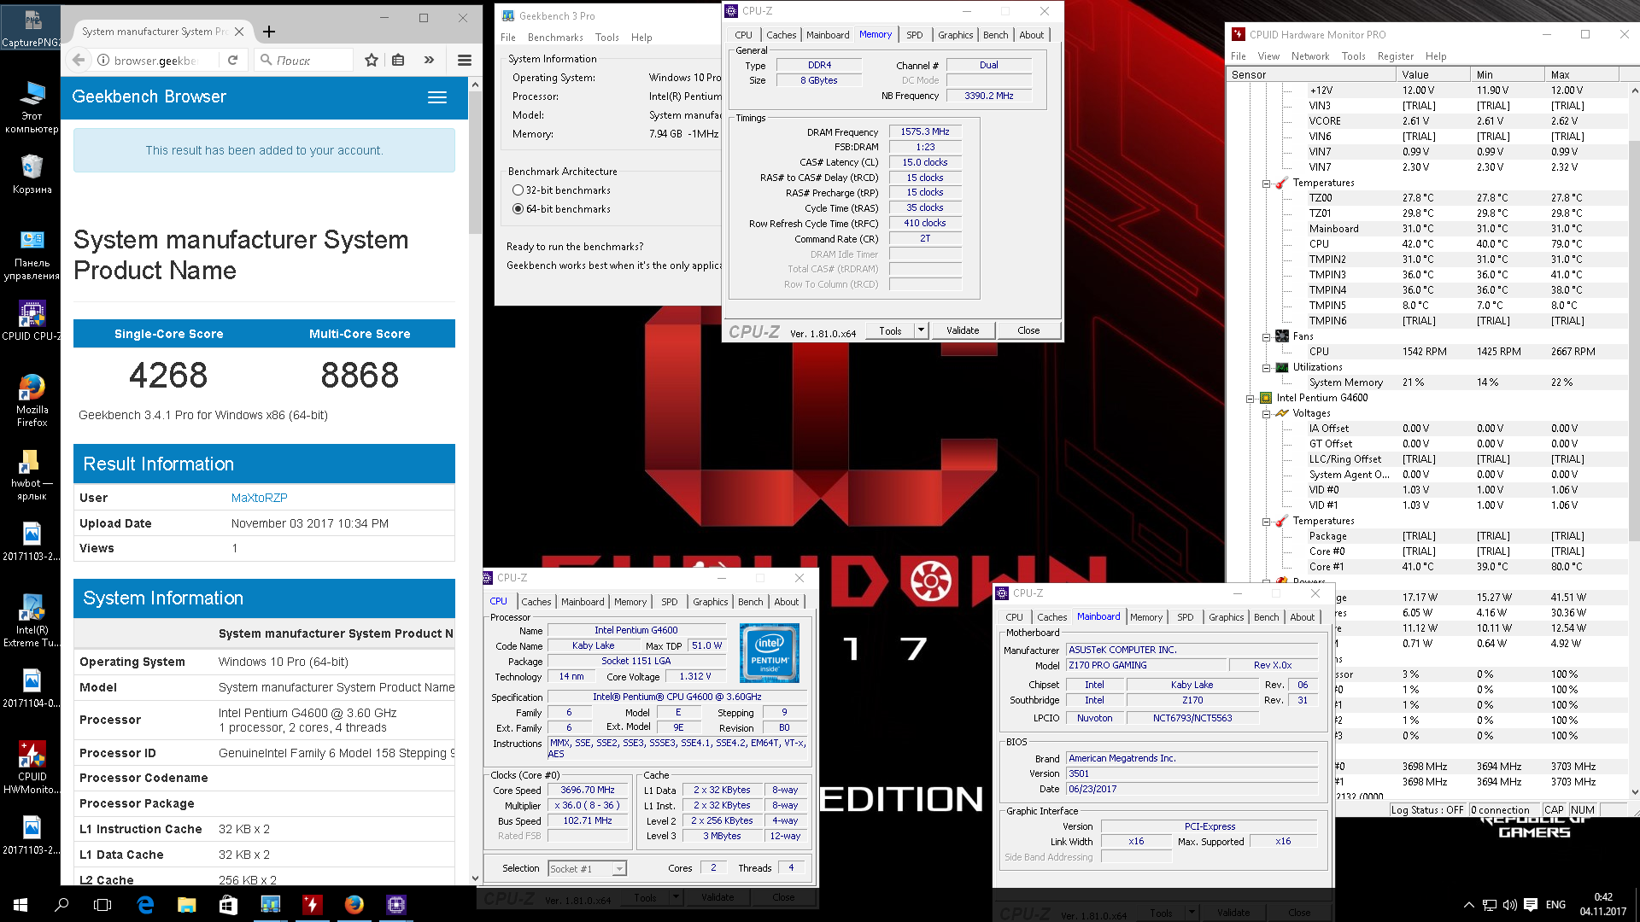Open Intel Extreme Tuning desktop icon
Image resolution: width=1640 pixels, height=922 pixels.
32,621
